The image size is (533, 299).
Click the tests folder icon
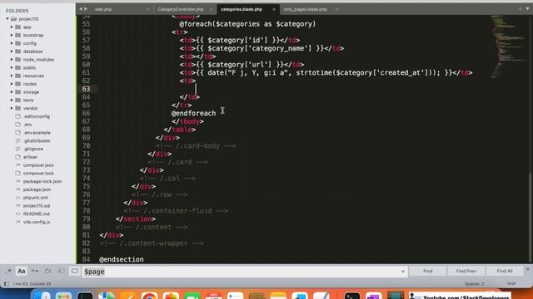tap(18, 100)
